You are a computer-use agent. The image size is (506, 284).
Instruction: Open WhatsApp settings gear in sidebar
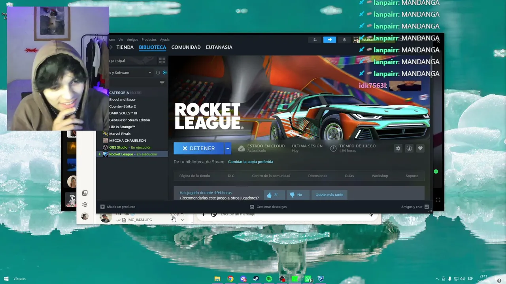coord(85,205)
